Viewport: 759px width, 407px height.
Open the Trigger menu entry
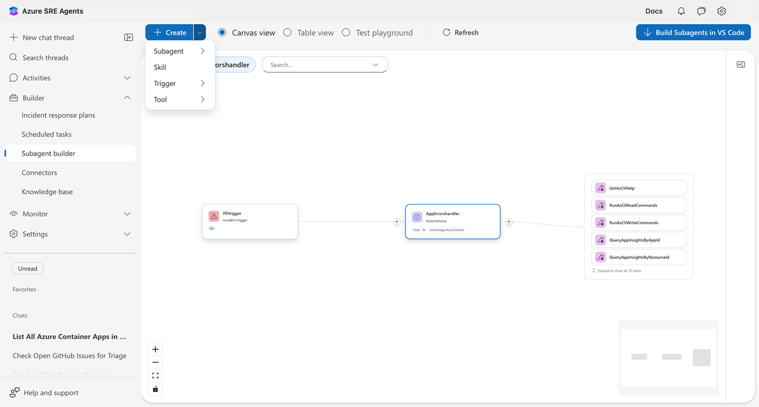click(164, 83)
